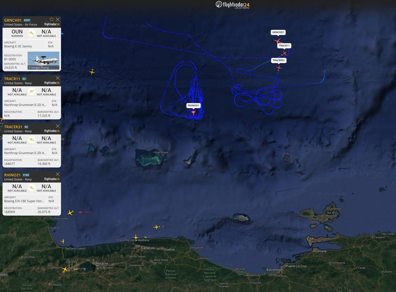Select yellow aircraft near Puerto Cabello
This screenshot has height=292, width=396.
coord(63,241)
